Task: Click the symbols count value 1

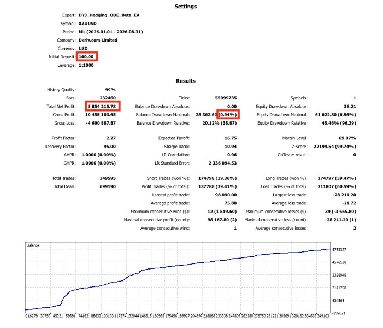Action: click(355, 98)
